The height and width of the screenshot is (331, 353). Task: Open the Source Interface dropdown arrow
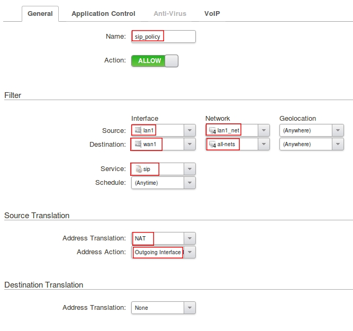click(x=189, y=130)
